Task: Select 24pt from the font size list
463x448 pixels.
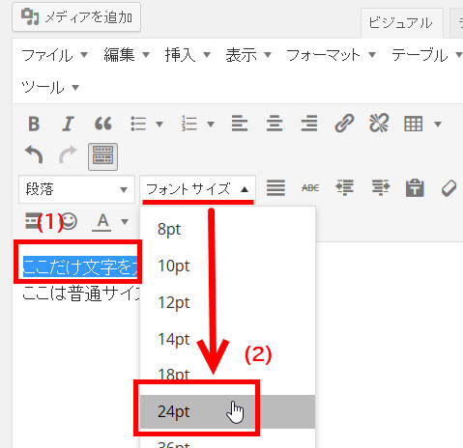Action: pos(227,411)
